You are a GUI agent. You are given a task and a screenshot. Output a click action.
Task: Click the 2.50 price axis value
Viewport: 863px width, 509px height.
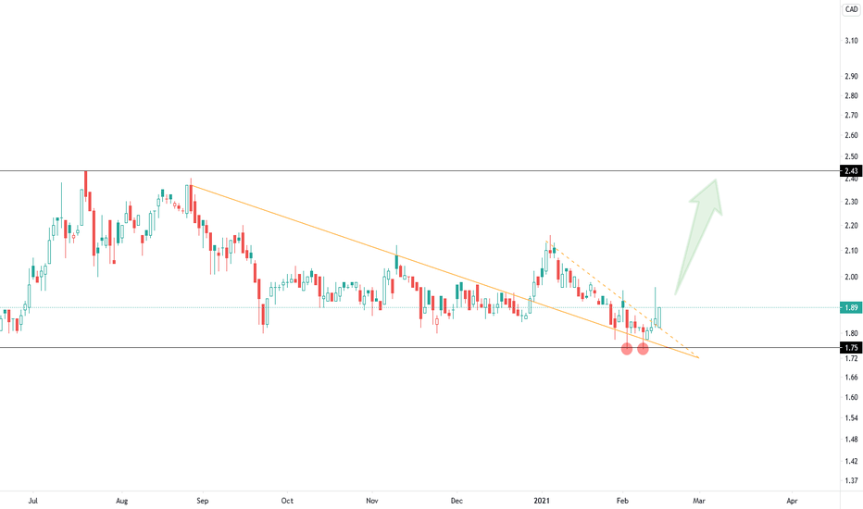coord(851,156)
